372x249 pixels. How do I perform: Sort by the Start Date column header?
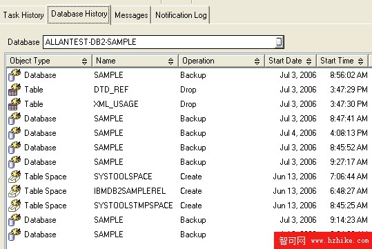pyautogui.click(x=291, y=61)
